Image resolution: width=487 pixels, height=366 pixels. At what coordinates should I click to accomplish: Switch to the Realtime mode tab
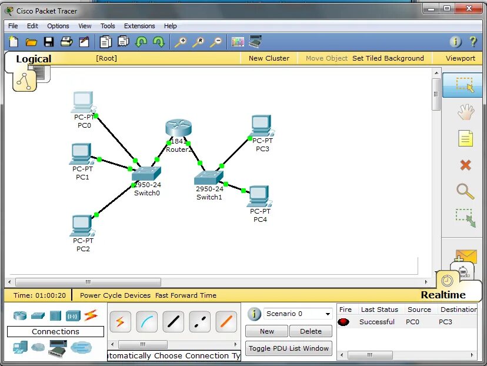coord(443,295)
